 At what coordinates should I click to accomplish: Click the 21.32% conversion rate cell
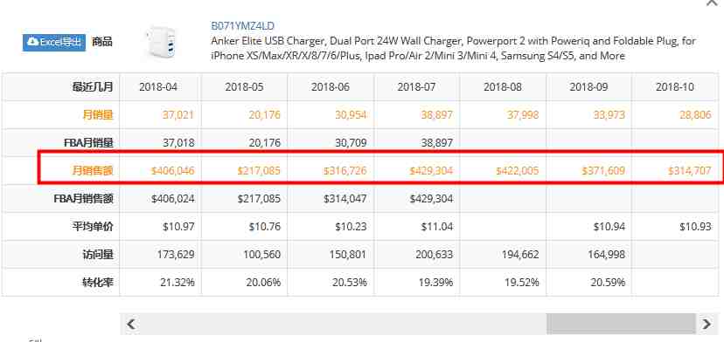click(178, 282)
